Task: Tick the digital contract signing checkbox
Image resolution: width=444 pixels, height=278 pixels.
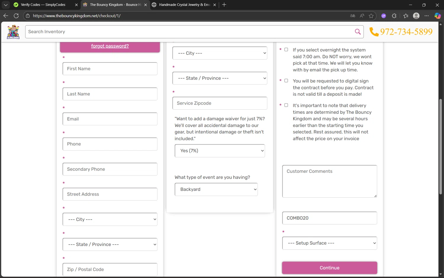Action: click(286, 81)
